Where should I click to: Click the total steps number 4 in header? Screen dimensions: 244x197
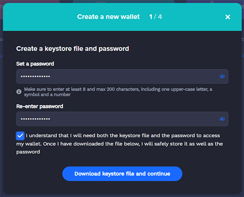160,17
